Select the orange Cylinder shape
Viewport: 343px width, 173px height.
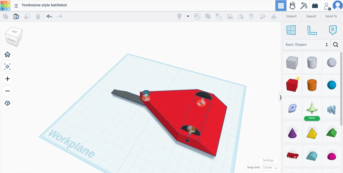click(312, 85)
